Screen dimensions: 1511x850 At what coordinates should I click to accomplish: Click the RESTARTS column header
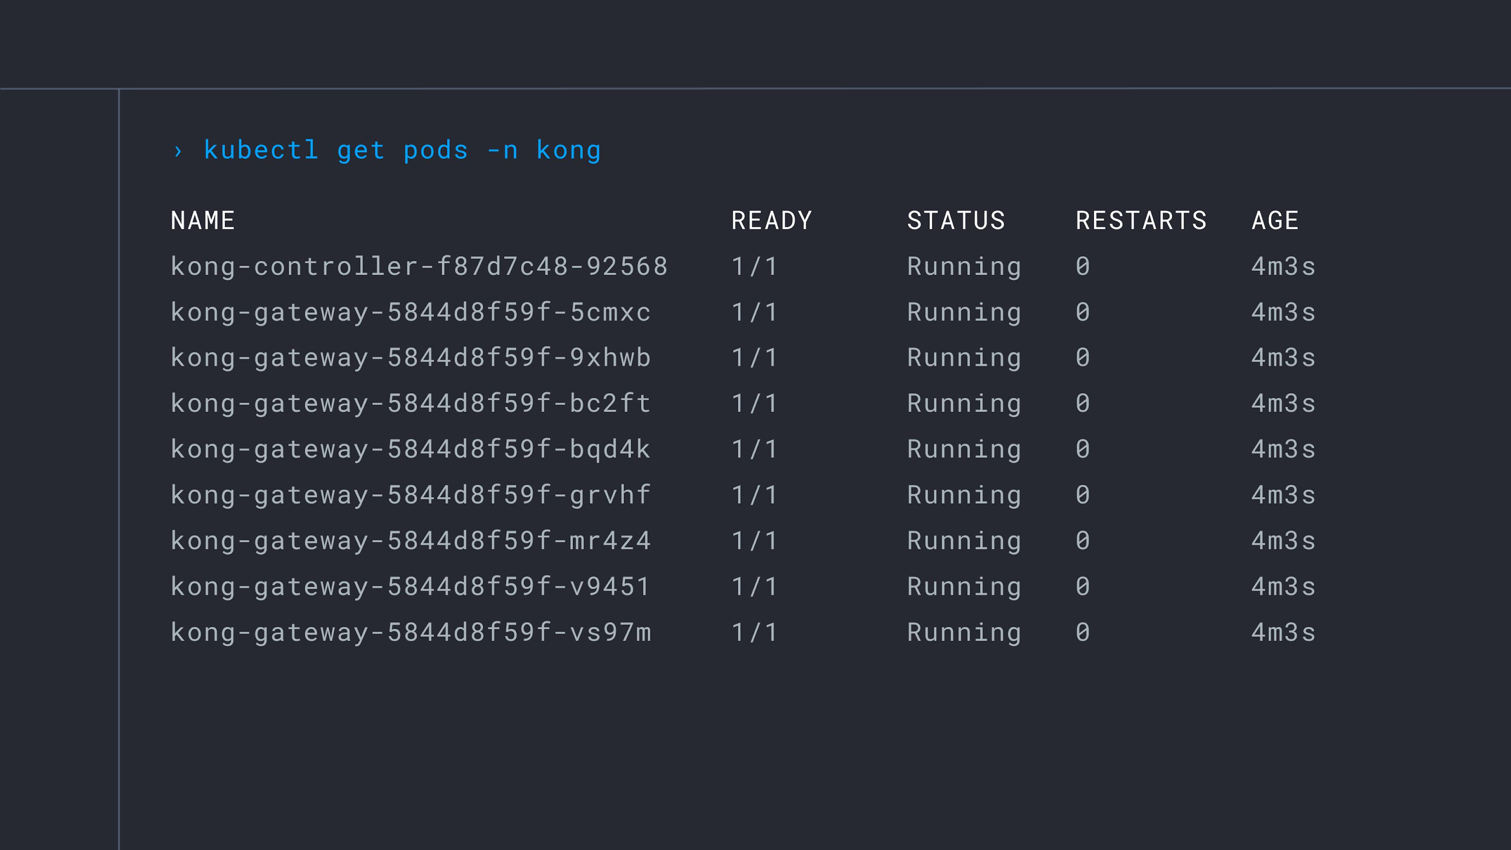(1141, 220)
